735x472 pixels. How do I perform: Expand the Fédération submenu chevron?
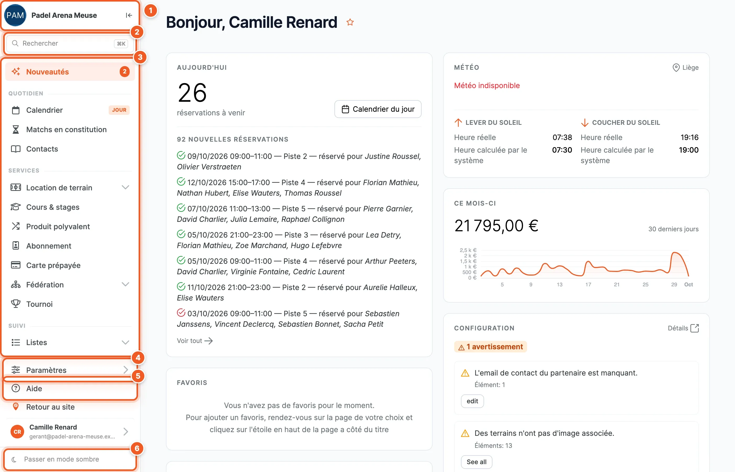click(125, 285)
